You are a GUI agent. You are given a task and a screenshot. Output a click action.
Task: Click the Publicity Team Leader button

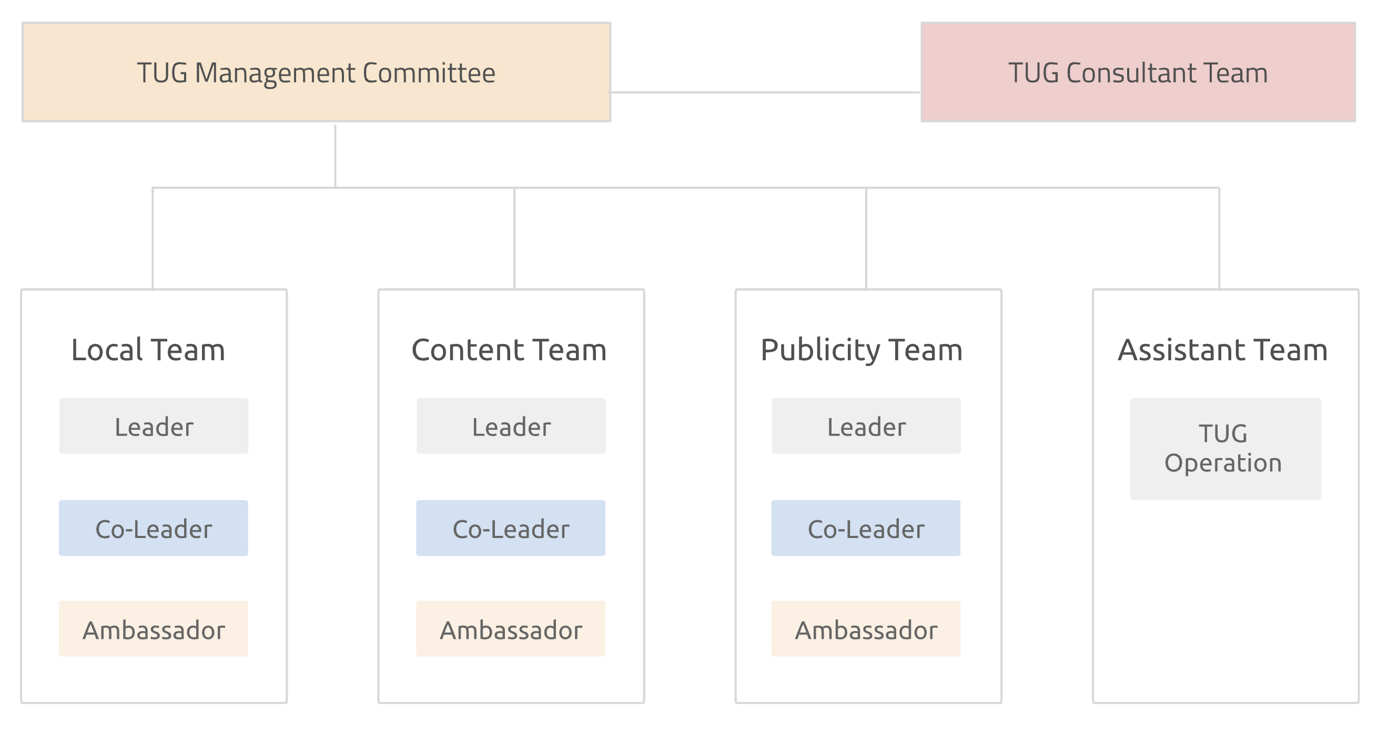point(866,425)
